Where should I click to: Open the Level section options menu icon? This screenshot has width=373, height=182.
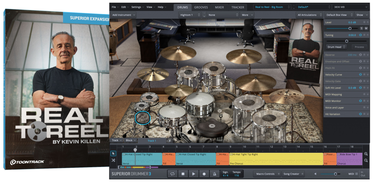click(x=364, y=22)
